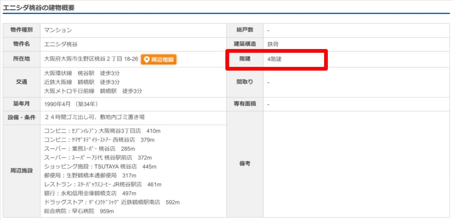Click the 鉄骨 building structure value

coord(273,44)
